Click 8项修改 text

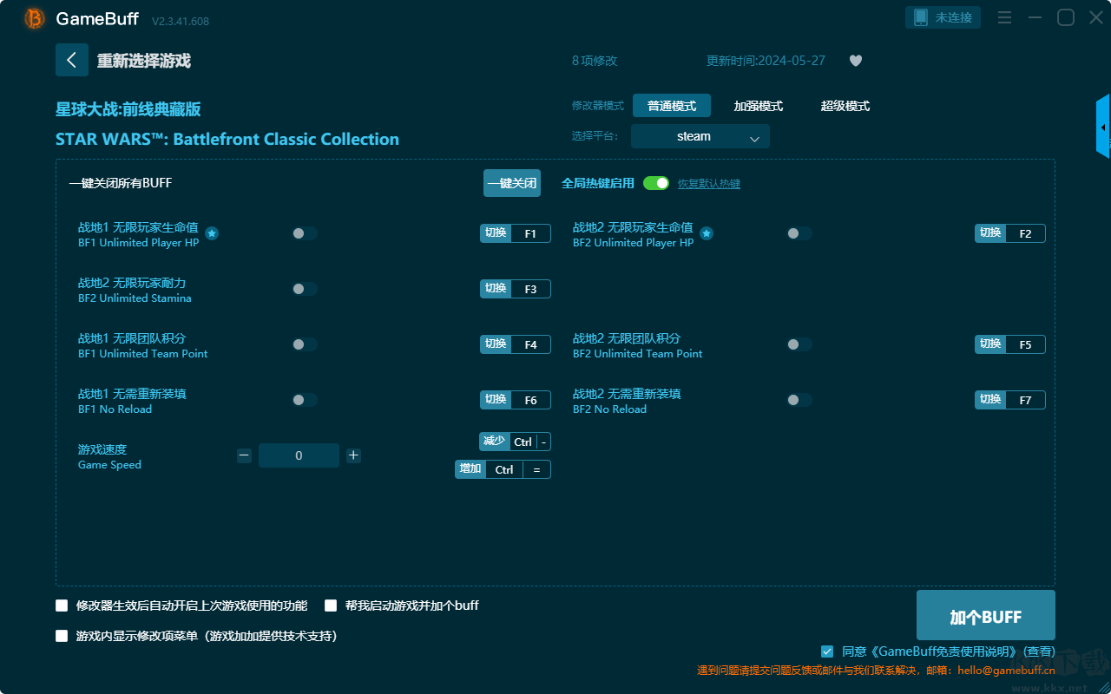(595, 61)
